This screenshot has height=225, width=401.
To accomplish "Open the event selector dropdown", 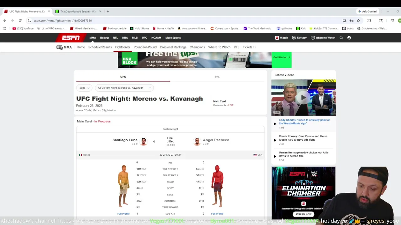I will pos(124,88).
